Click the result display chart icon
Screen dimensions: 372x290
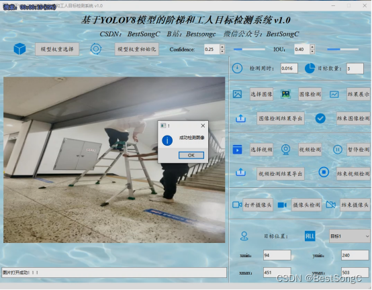point(334,95)
